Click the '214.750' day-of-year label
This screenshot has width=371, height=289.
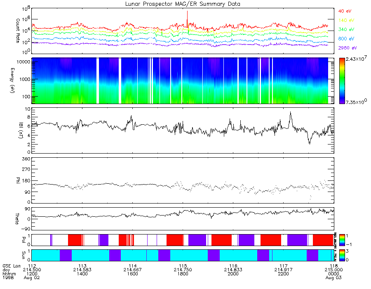pyautogui.click(x=183, y=270)
